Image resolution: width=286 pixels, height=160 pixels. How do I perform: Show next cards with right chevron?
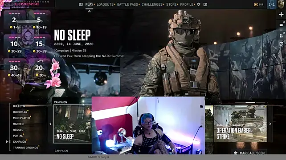coord(270,124)
